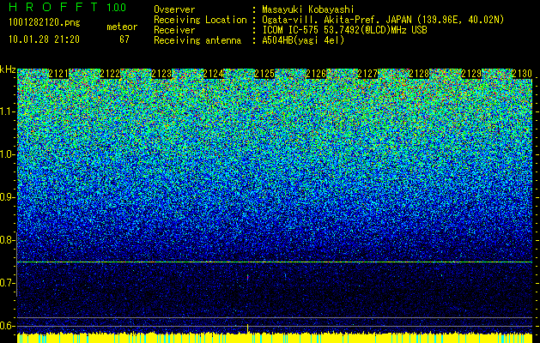The height and width of the screenshot is (343, 540).
Task: Click the Receiving Location label
Action: [200, 20]
